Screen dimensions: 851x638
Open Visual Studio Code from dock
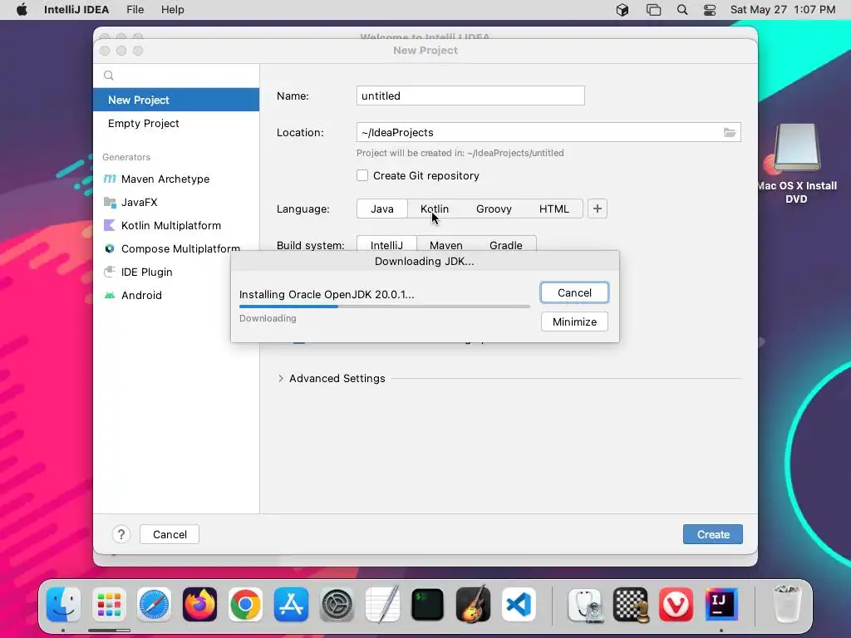(x=519, y=605)
